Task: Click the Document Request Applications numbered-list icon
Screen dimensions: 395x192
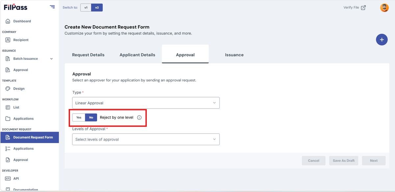Action: click(8, 149)
